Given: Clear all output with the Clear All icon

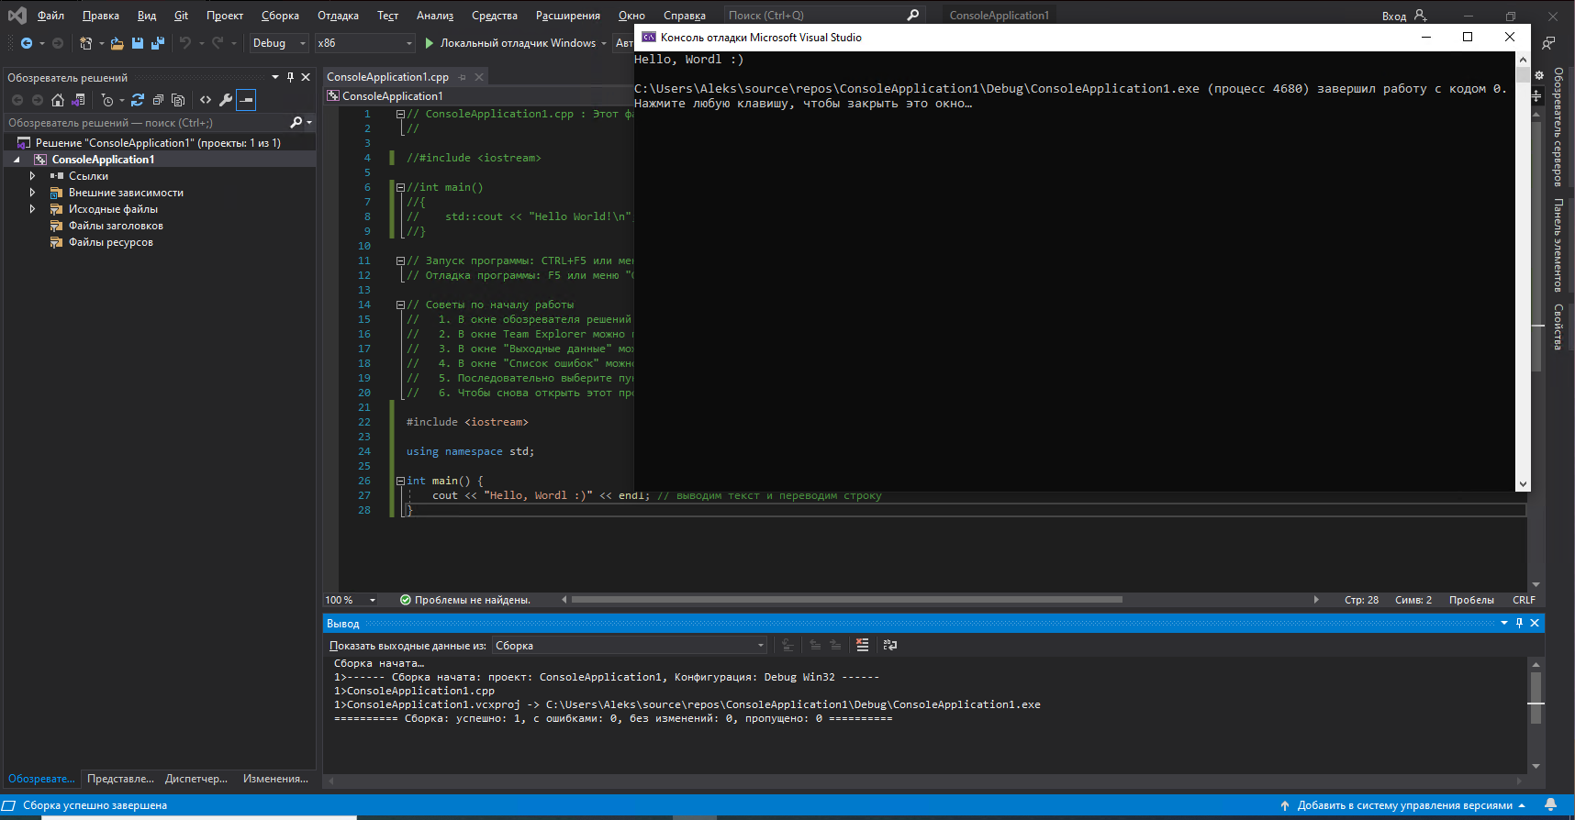Looking at the screenshot, I should (x=862, y=645).
